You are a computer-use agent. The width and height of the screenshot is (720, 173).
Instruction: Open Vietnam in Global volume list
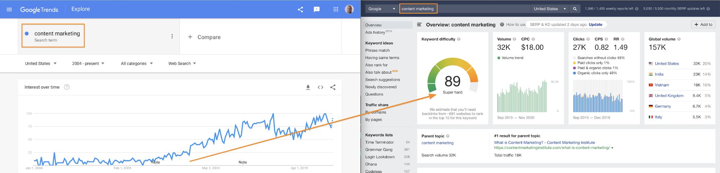coord(662,85)
